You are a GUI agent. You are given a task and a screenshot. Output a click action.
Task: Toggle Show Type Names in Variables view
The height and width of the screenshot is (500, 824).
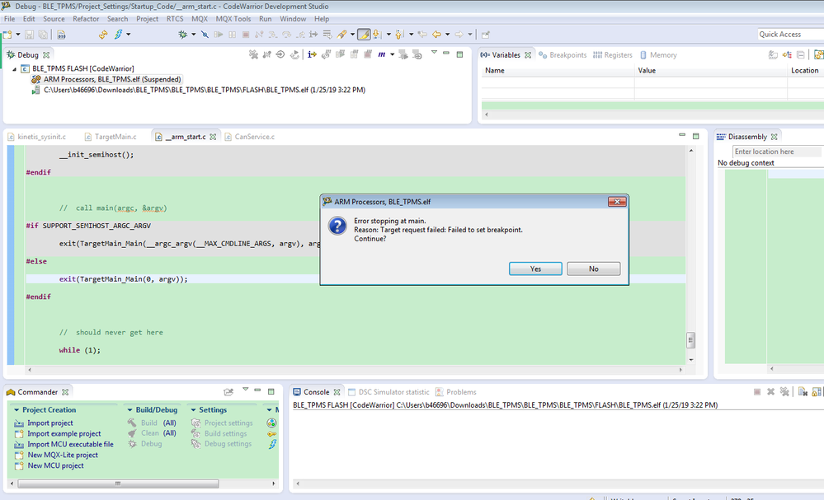click(773, 54)
